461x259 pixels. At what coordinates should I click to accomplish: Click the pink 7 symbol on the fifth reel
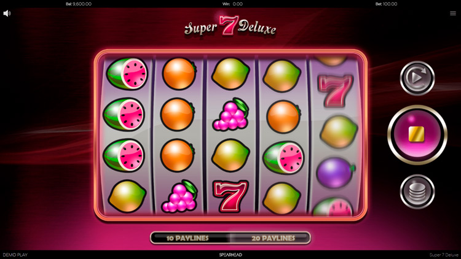pos(335,90)
